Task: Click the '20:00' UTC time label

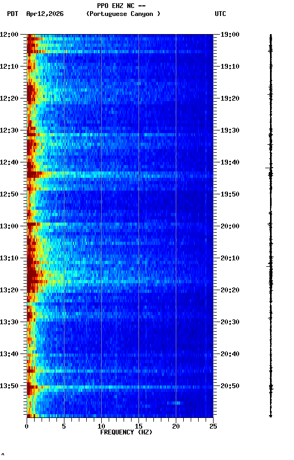Action: (x=230, y=226)
